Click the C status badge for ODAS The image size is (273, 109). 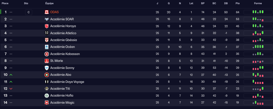pyautogui.click(x=29, y=12)
